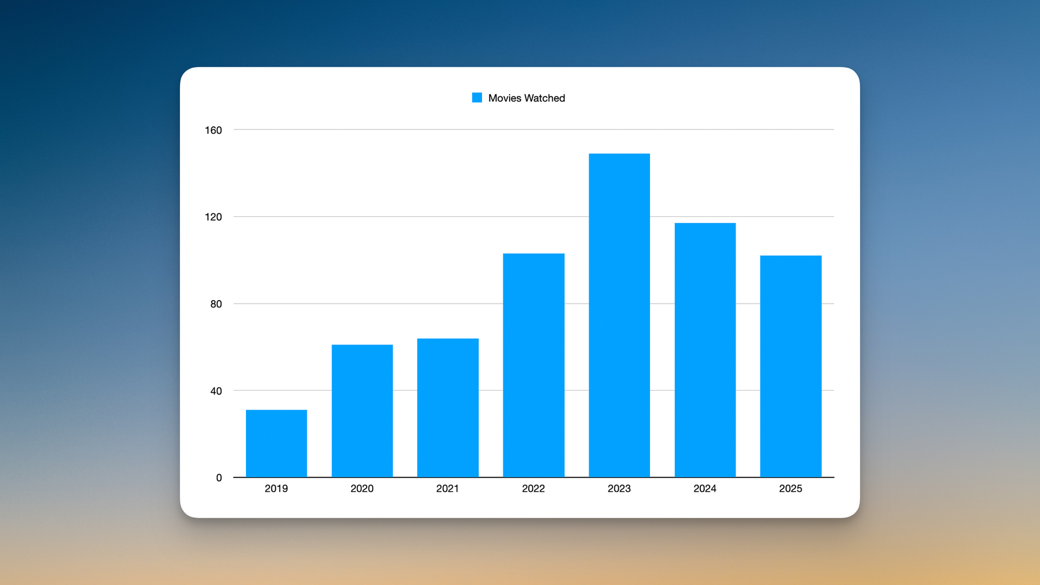Click the 40 y-axis value label
The image size is (1040, 585).
coord(216,391)
